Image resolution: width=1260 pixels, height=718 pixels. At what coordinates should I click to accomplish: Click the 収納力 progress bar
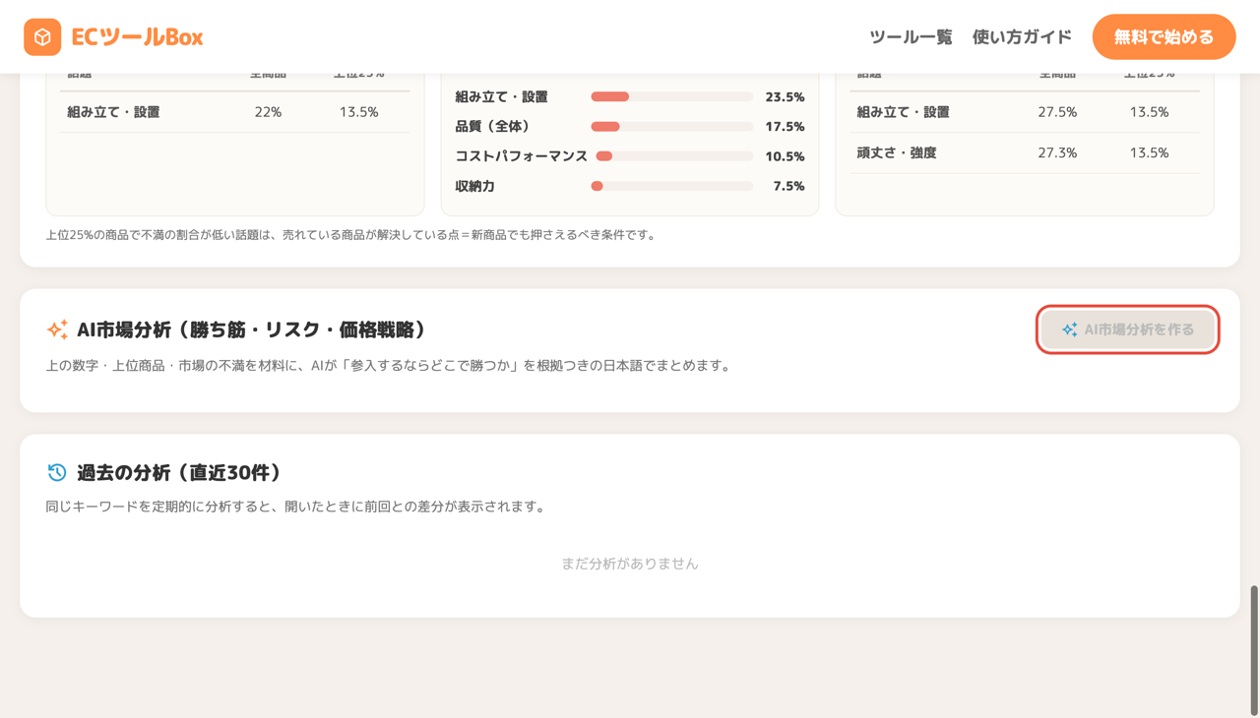671,186
